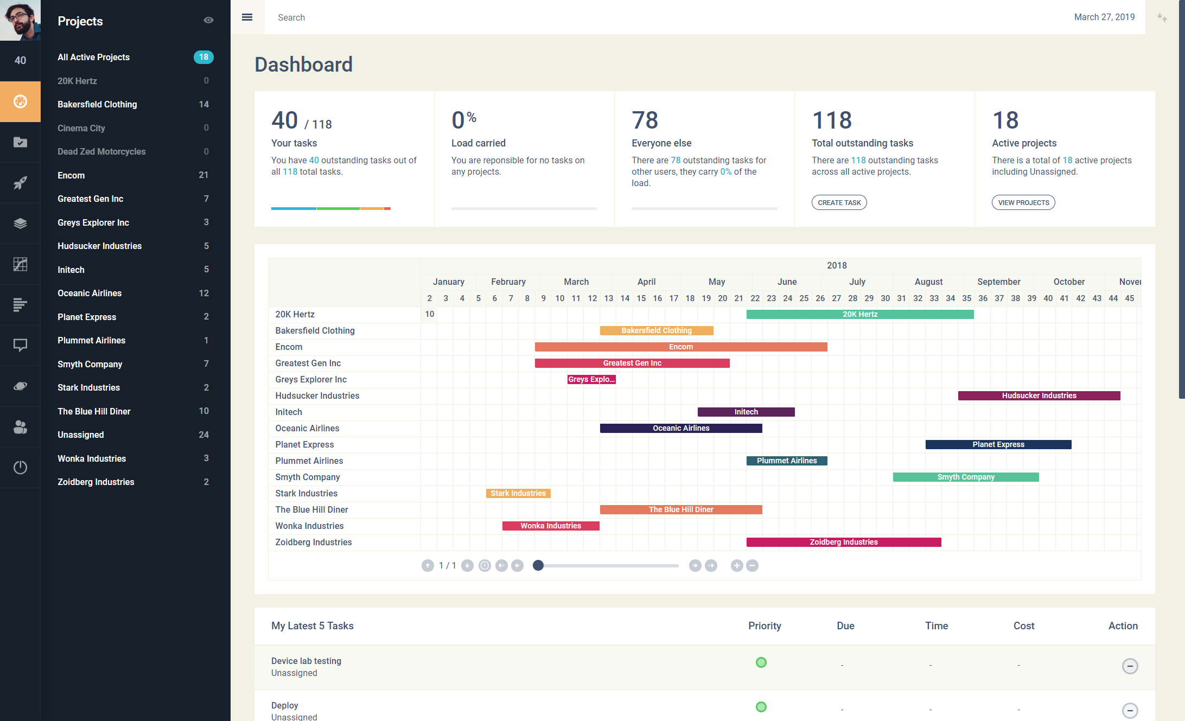
Task: Click the Gantt zoom in plus icon
Action: [736, 566]
